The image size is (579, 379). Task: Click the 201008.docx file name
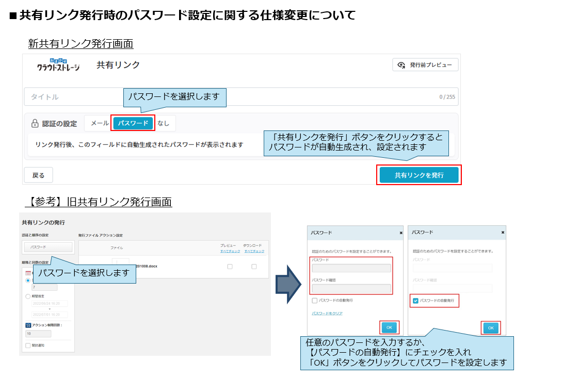[147, 266]
